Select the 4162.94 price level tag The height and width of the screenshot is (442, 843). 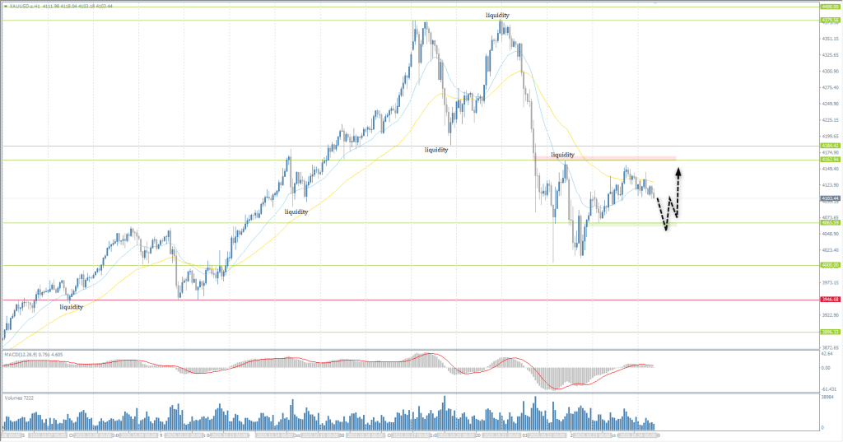coord(829,160)
